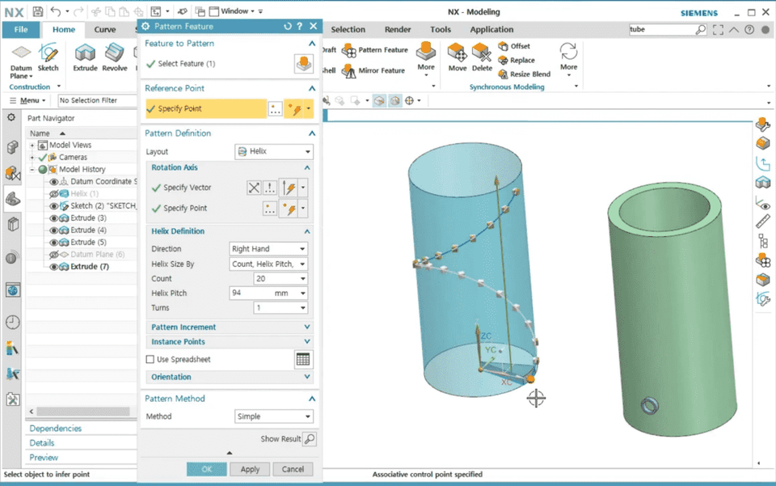776x486 pixels.
Task: Open Pattern Feature dialog help
Action: 299,26
